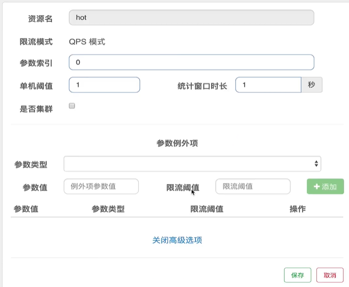The image size is (349, 287).
Task: Save the rule with 保存 button
Action: click(x=297, y=275)
